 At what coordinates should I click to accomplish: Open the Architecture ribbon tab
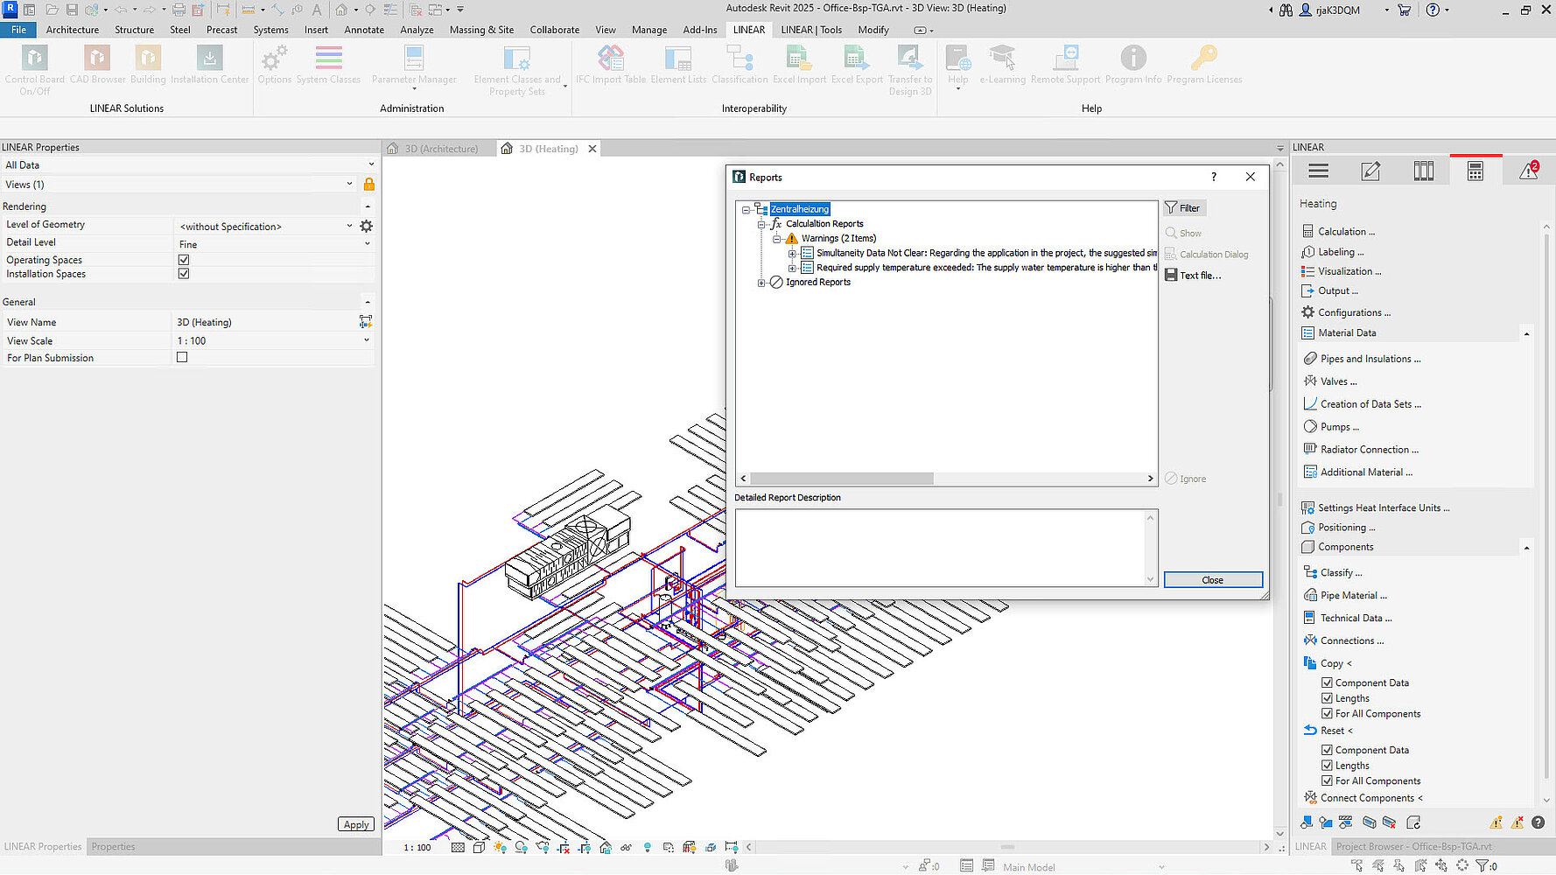(73, 30)
